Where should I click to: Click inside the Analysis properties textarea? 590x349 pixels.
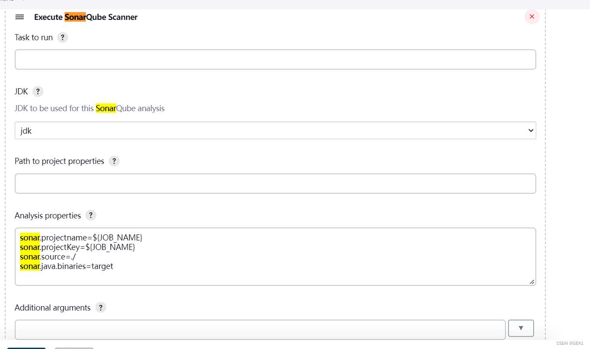click(x=275, y=257)
